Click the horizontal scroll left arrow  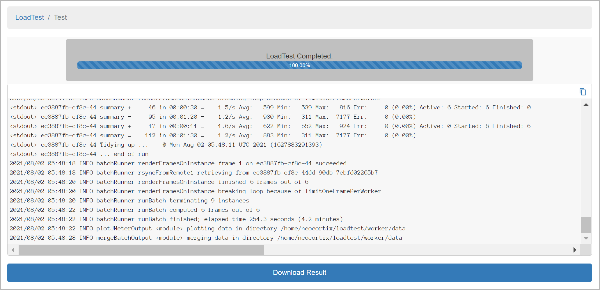point(13,250)
